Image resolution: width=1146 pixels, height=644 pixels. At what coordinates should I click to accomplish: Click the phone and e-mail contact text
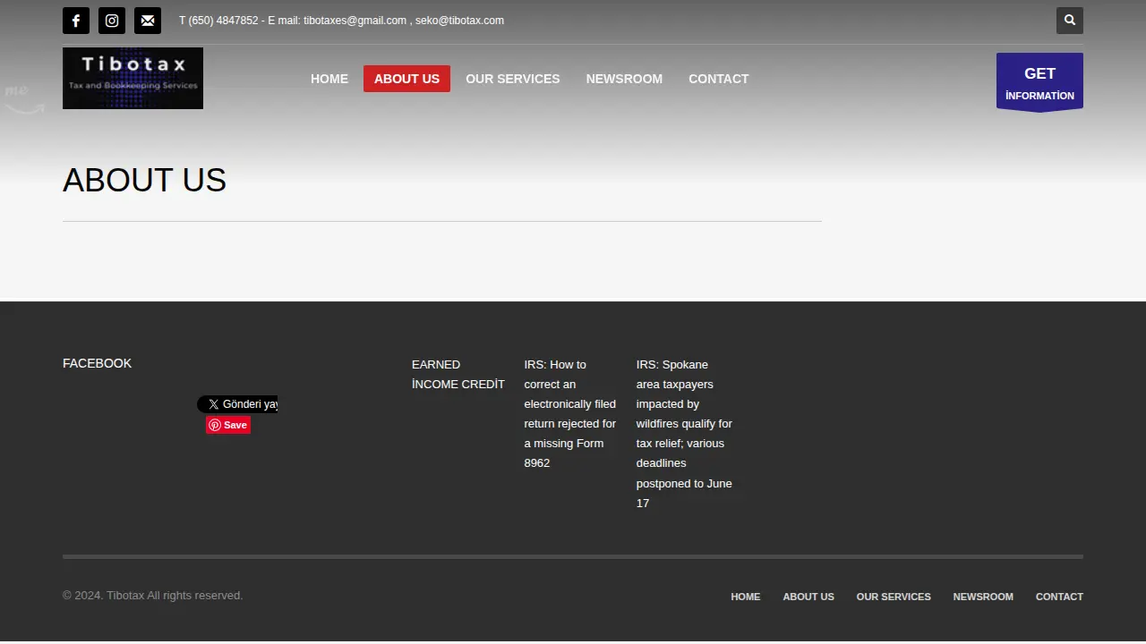coord(341,21)
